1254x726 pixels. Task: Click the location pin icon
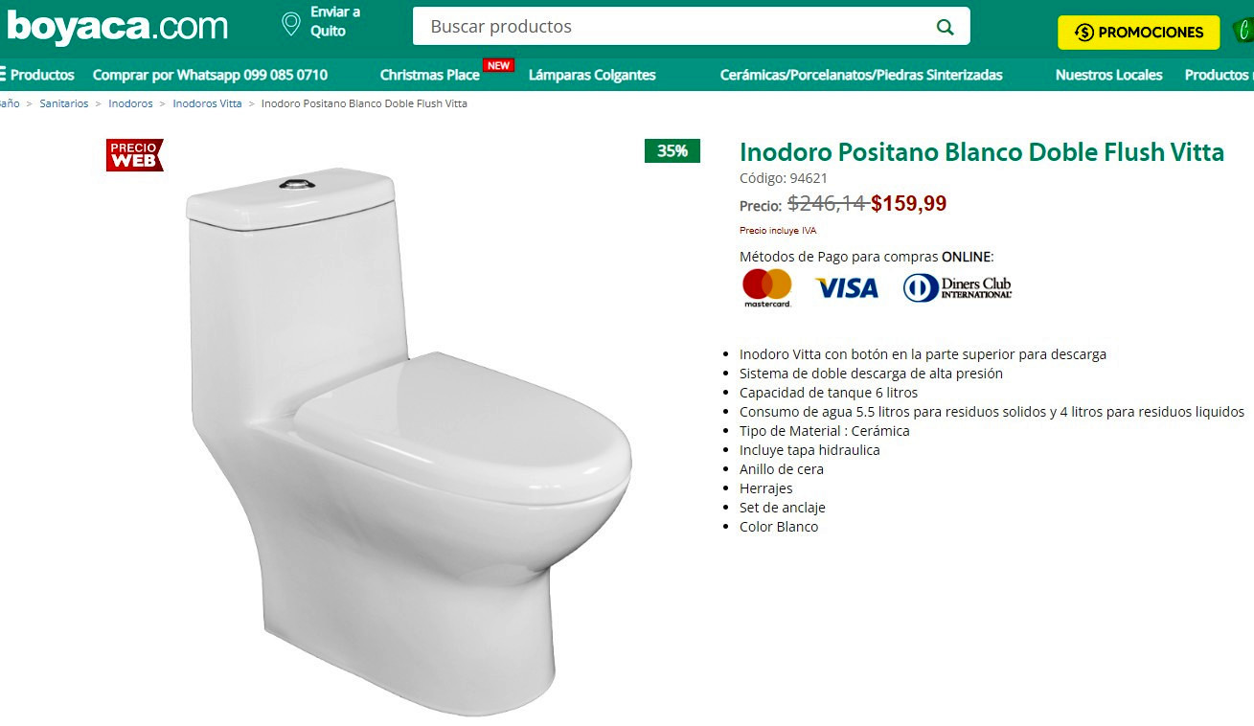[291, 24]
